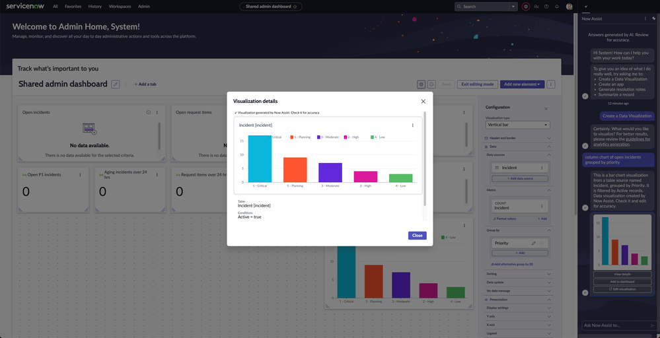Screen dimensions: 660x338
Task: Click the Open incidents widget info icon
Action: pos(149,113)
